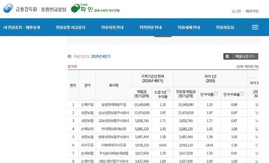Open the hamburger full-menu icon
The image size is (269, 163).
click(255, 27)
